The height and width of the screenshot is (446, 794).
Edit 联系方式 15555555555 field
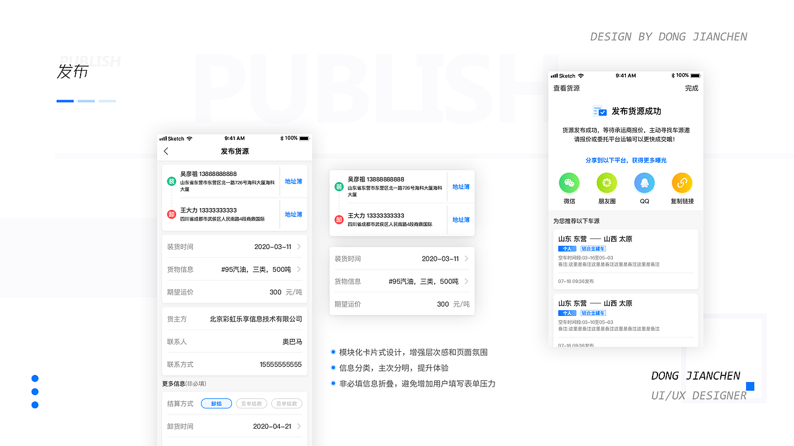[234, 364]
